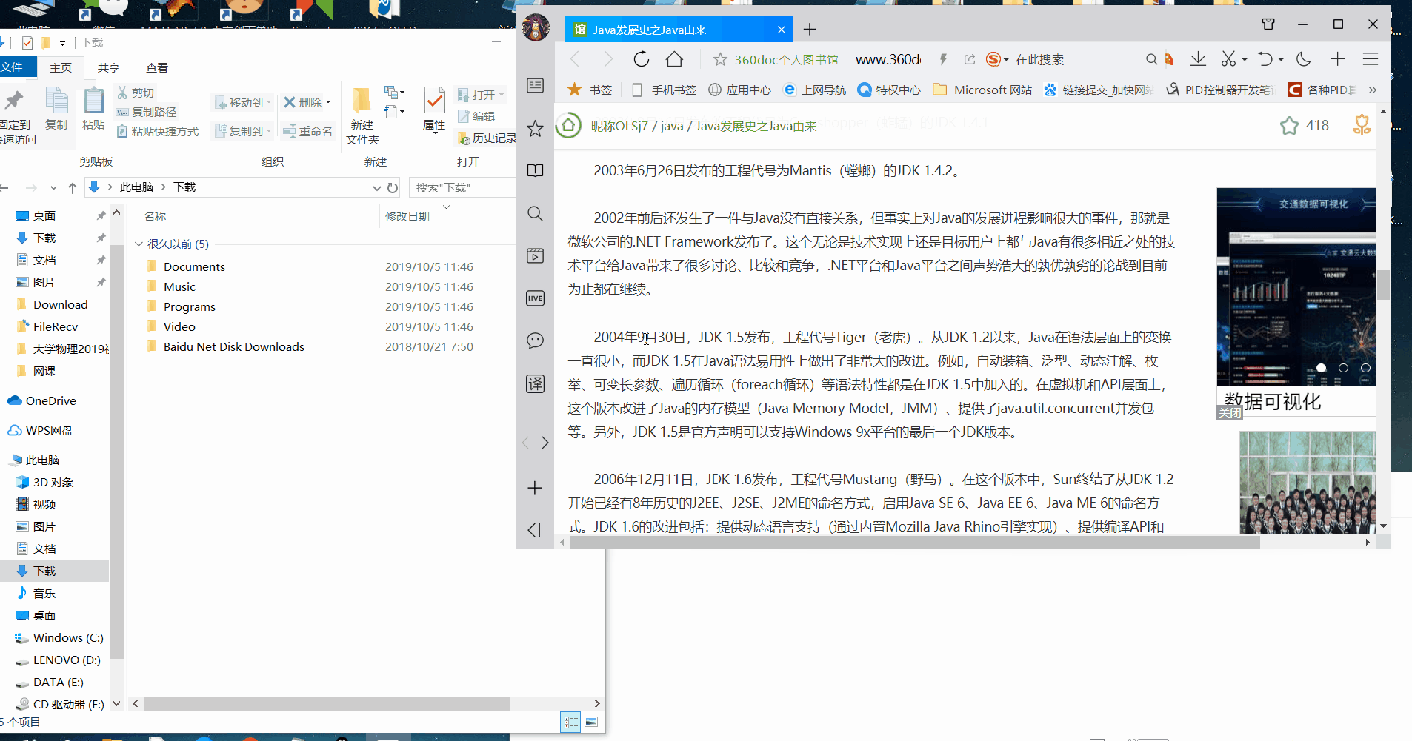Switch to 共享 ribbon tab in Explorer
1412x741 pixels.
[x=108, y=67]
